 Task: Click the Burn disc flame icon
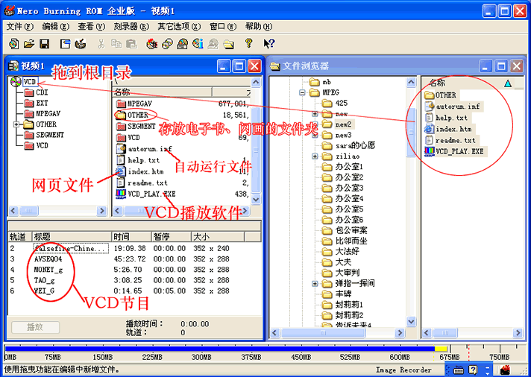pyautogui.click(x=151, y=44)
